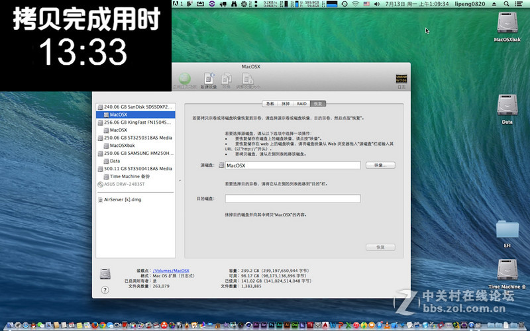Click the Wi-Fi status menu bar icon
Viewport: 530px width, 331px height.
(x=355, y=4)
